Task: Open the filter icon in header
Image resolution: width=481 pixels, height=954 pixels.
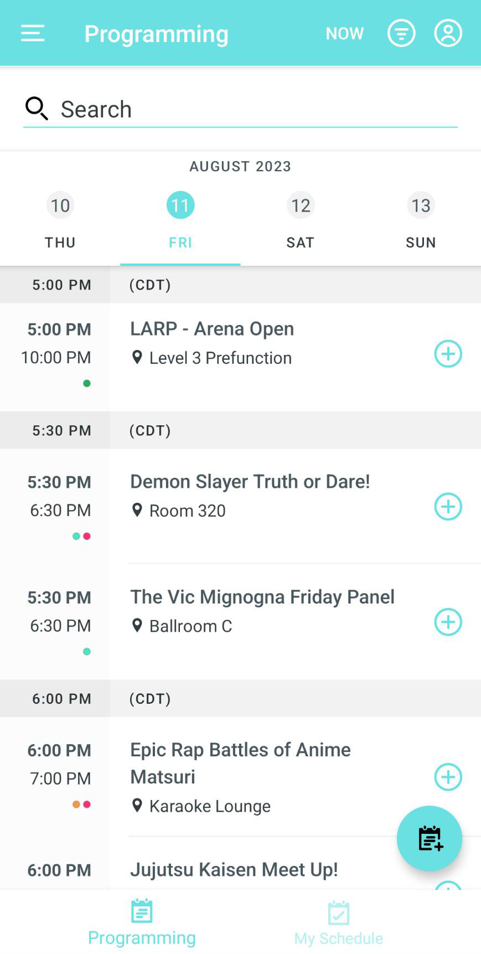Action: click(401, 33)
